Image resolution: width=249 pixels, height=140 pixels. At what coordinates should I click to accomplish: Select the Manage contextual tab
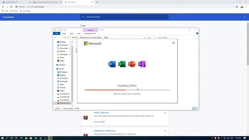point(90,30)
